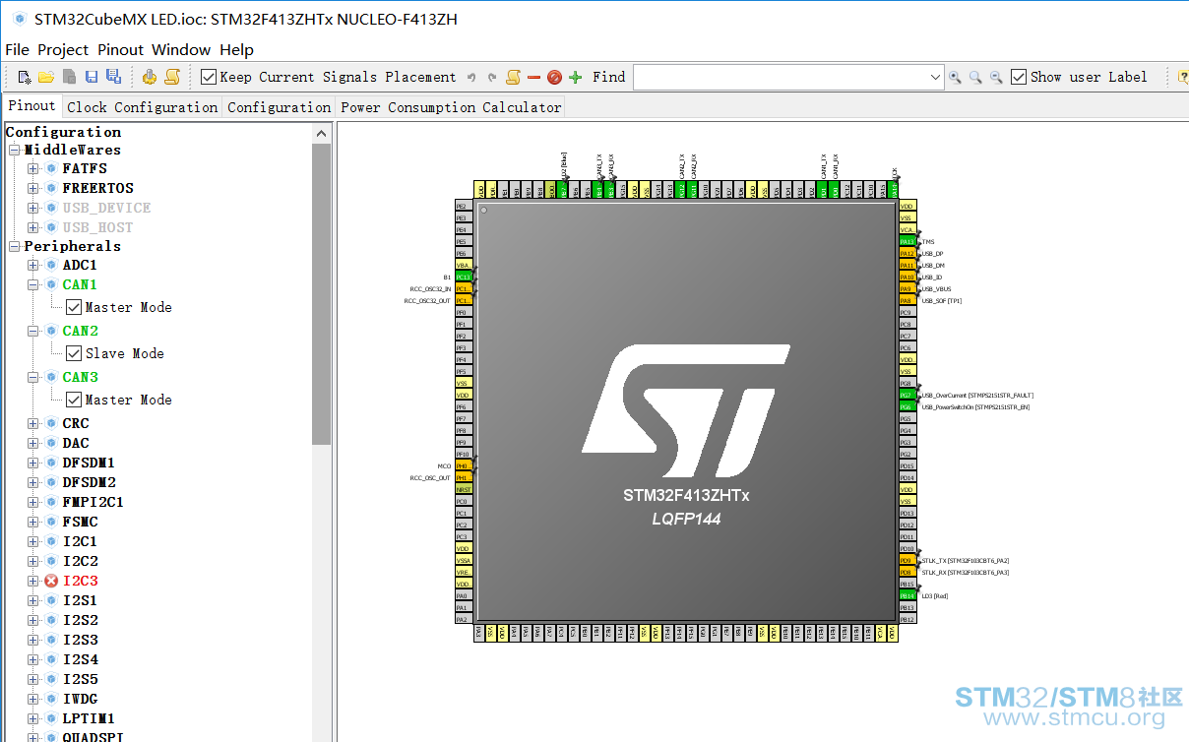This screenshot has height=742, width=1189.
Task: Uncheck Master Mode under CAN1
Action: pos(74,307)
